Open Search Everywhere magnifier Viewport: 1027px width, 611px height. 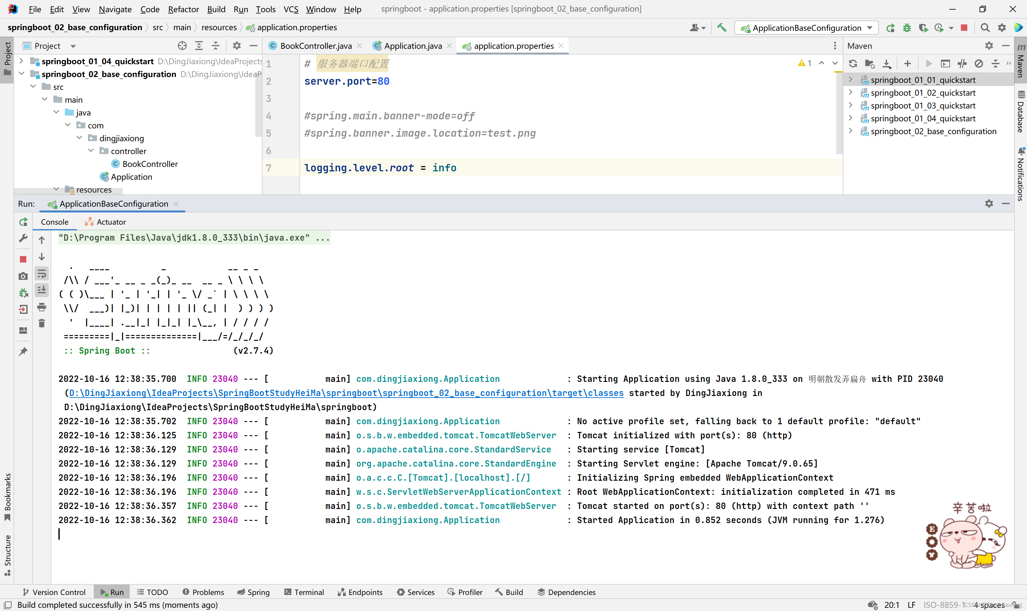[x=985, y=28]
